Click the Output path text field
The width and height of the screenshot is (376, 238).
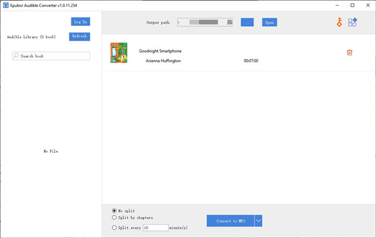[x=205, y=23]
